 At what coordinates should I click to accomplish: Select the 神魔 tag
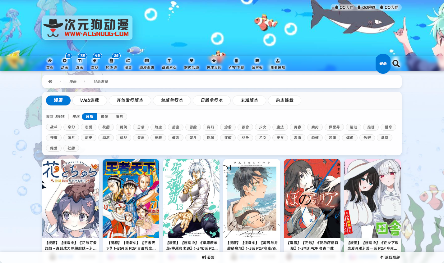pos(54,138)
